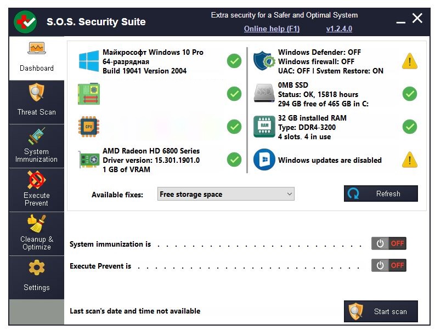
Task: Click the graphics card icon
Action: (x=88, y=160)
